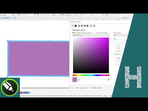148x111 pixels.
Task: Click the purple current color preview swatch
Action: pos(75,80)
